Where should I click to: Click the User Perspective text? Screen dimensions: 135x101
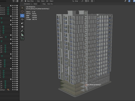pos(31,7)
